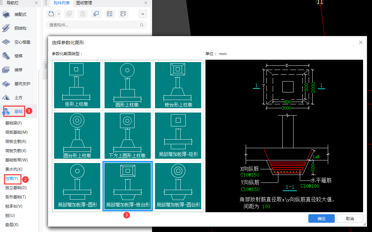Click the inter-layer copy icon
Image resolution: width=372 pixels, height=232 pixels.
tap(96, 14)
